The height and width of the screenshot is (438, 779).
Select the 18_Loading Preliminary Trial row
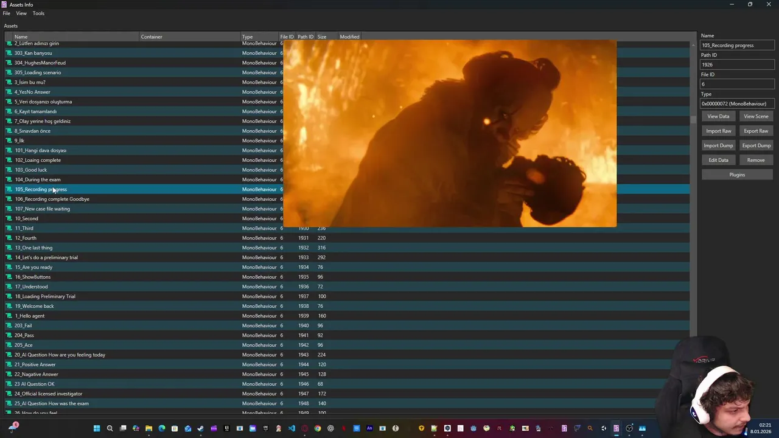click(x=347, y=296)
